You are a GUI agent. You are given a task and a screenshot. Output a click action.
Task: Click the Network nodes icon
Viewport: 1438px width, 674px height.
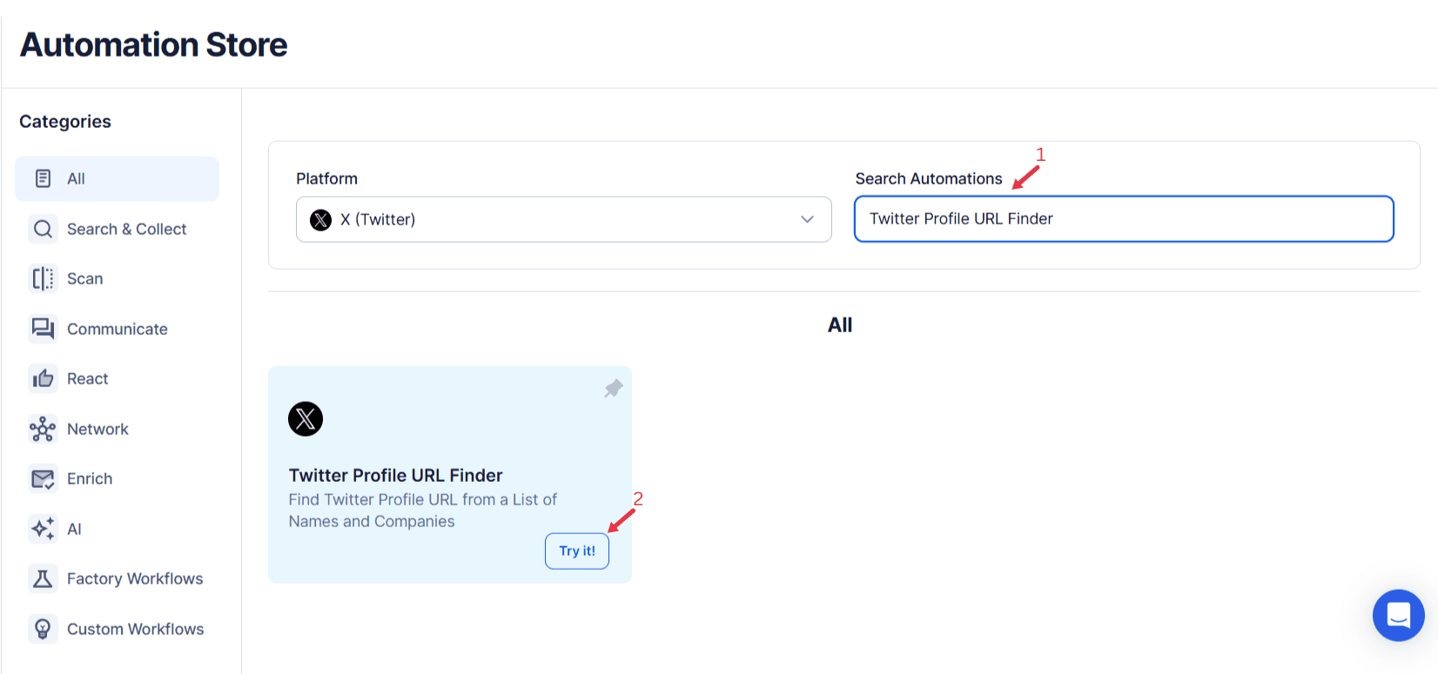(43, 429)
